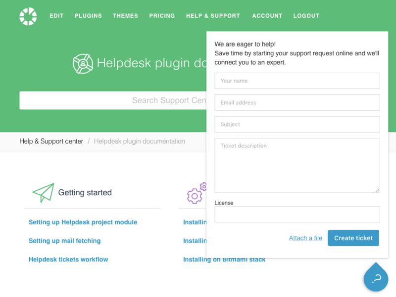Select the green paper plane Getting started icon
Viewport: 396px width, 297px height.
(44, 192)
